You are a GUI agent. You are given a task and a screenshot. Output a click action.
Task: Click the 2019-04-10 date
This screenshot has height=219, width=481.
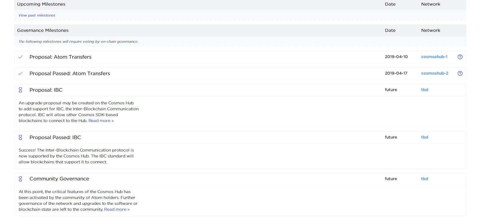pyautogui.click(x=396, y=57)
